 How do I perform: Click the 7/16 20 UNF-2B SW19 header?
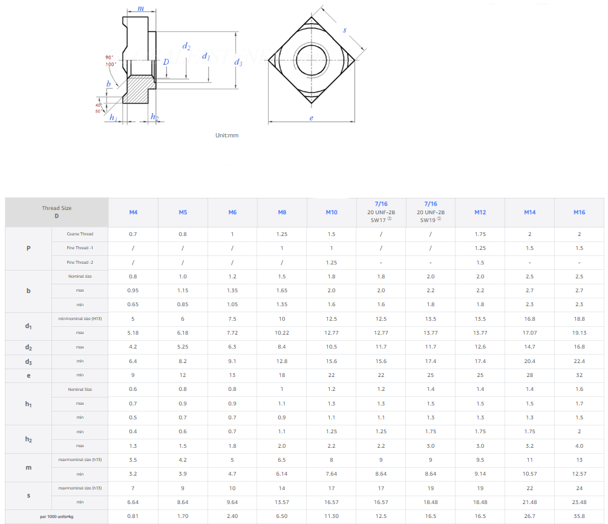[431, 212]
